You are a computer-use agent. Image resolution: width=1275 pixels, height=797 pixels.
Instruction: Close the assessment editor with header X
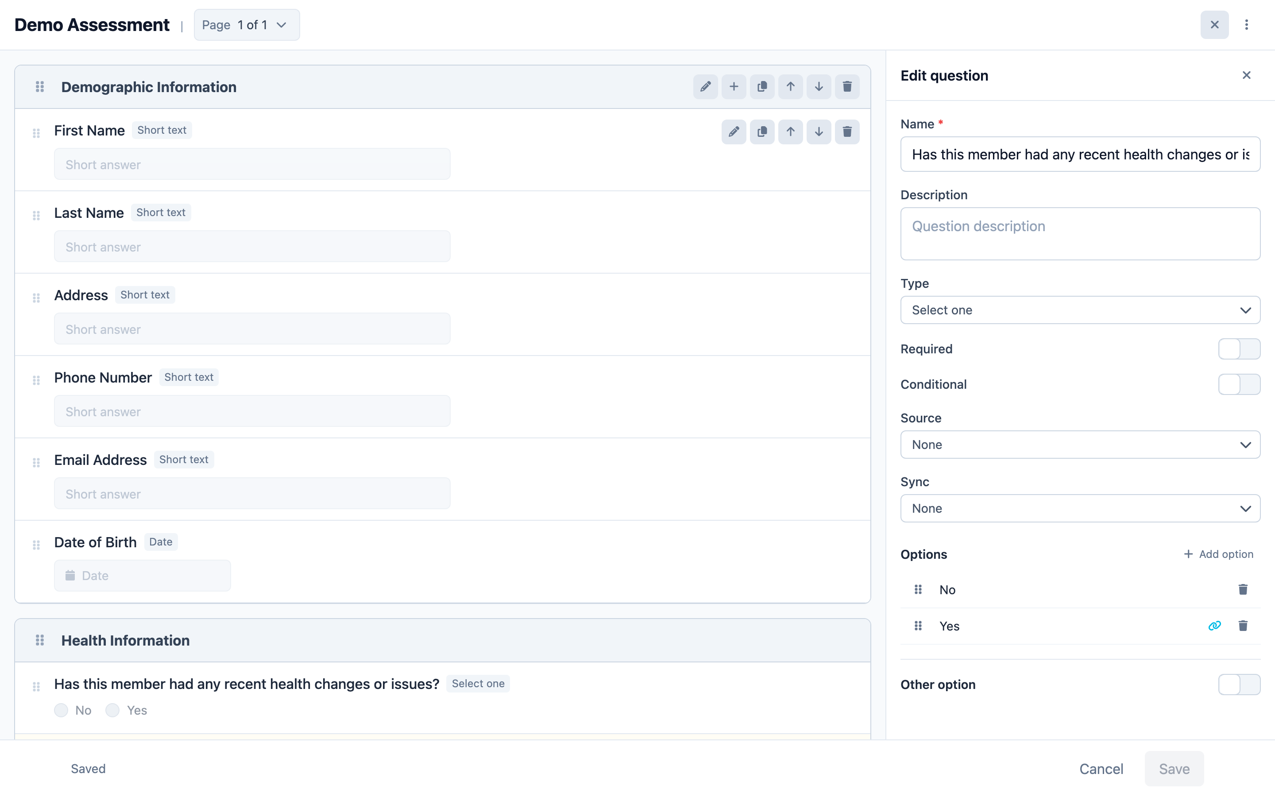click(1214, 25)
